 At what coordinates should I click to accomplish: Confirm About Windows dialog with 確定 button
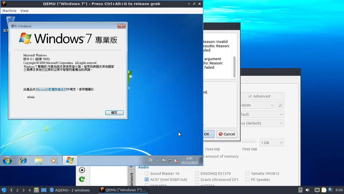coord(114,113)
